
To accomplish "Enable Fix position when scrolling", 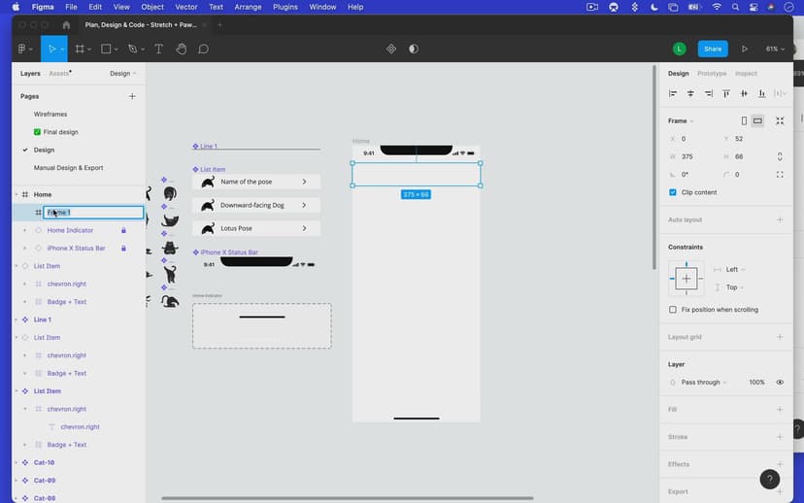I will coord(673,310).
